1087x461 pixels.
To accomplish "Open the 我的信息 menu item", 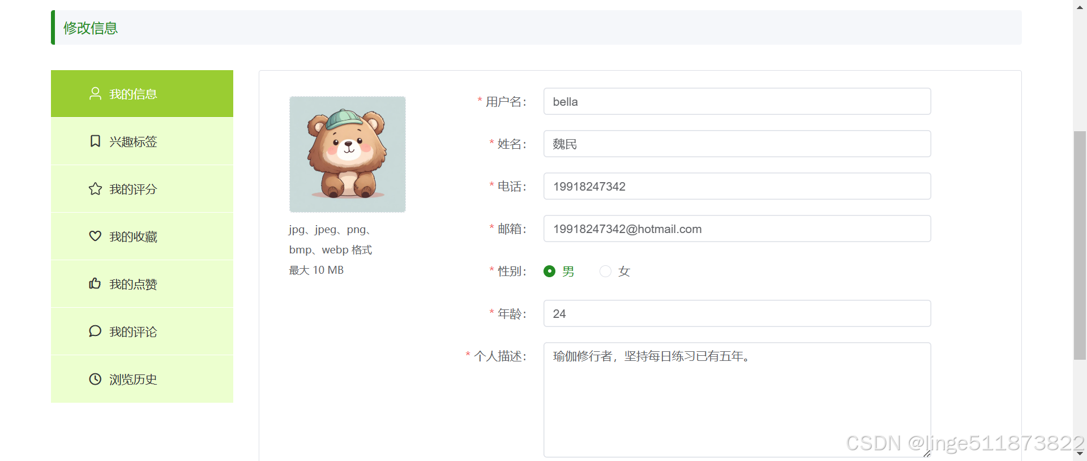I will coord(142,93).
